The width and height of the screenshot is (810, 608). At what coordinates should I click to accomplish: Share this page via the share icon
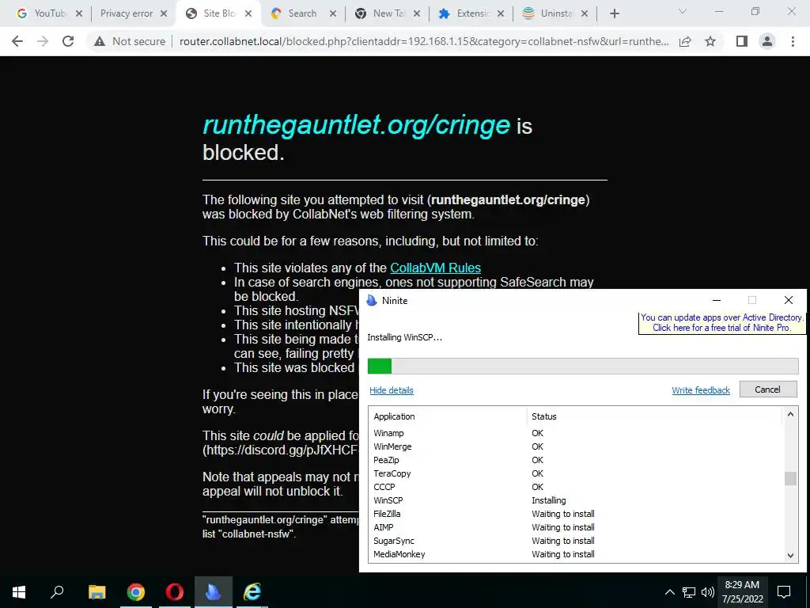click(685, 41)
